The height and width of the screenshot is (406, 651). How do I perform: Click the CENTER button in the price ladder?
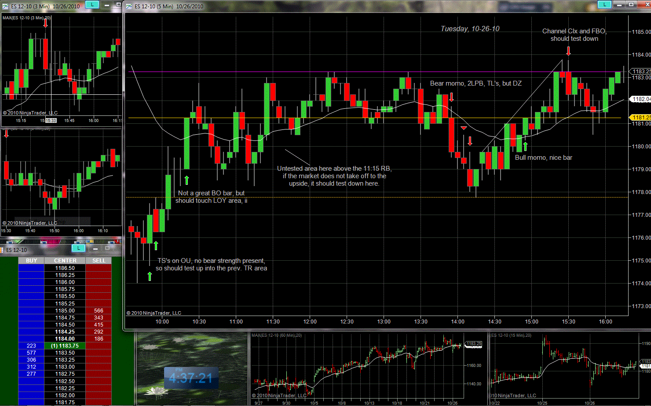pyautogui.click(x=65, y=261)
